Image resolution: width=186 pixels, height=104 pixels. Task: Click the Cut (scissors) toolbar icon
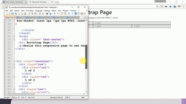pyautogui.click(x=29, y=14)
